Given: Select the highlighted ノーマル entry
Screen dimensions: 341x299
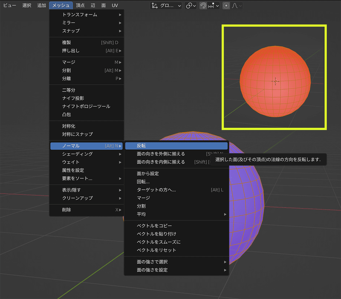Looking at the screenshot, I should coord(87,146).
